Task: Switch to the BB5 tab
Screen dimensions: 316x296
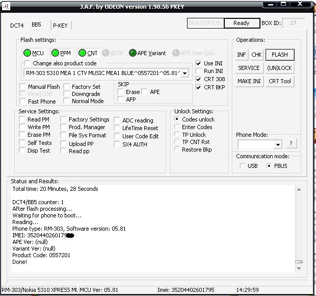Action: pos(37,24)
